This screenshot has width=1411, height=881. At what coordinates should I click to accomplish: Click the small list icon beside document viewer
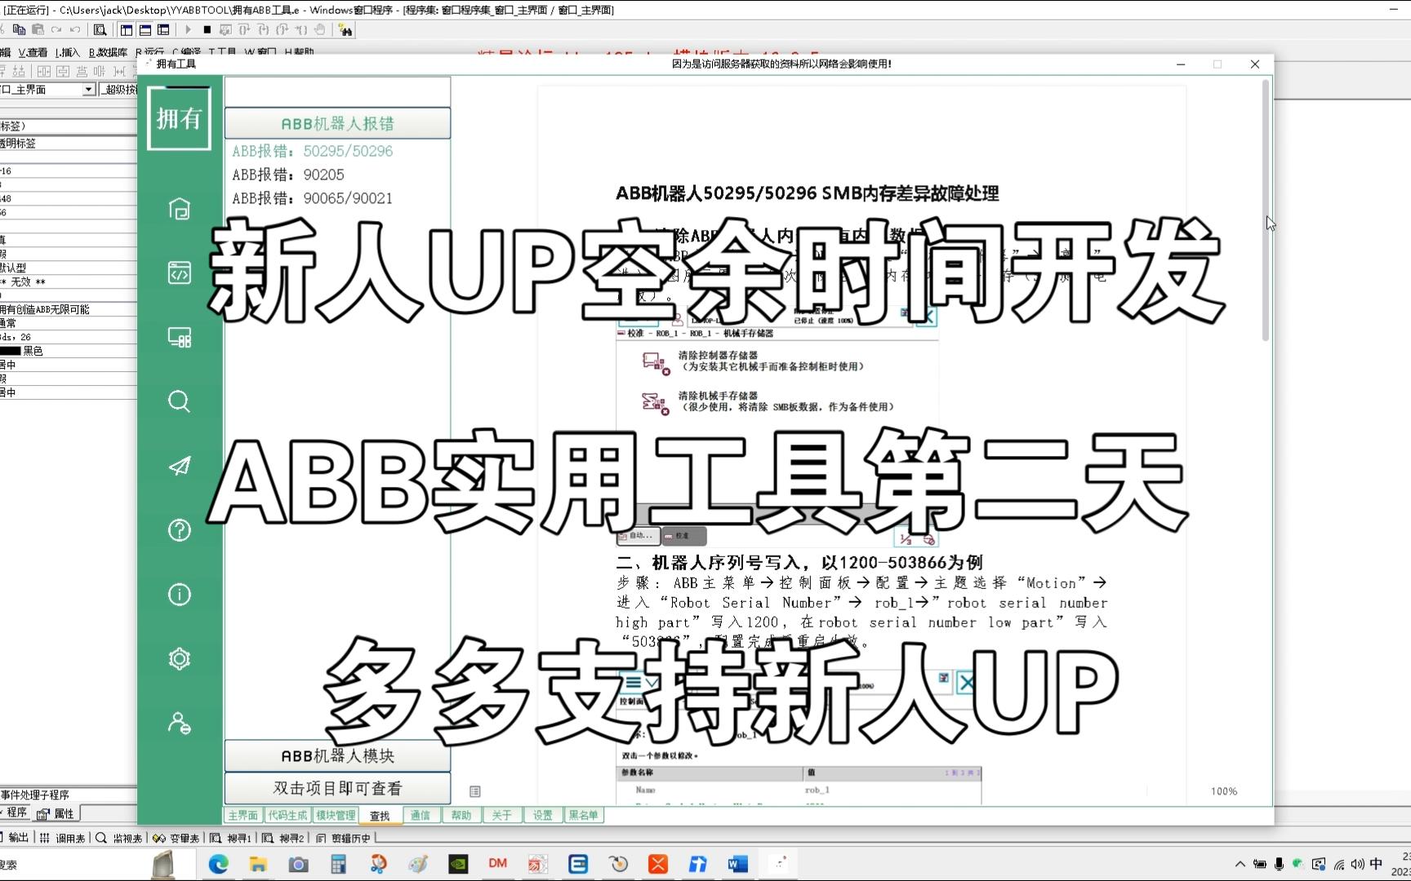click(x=475, y=791)
